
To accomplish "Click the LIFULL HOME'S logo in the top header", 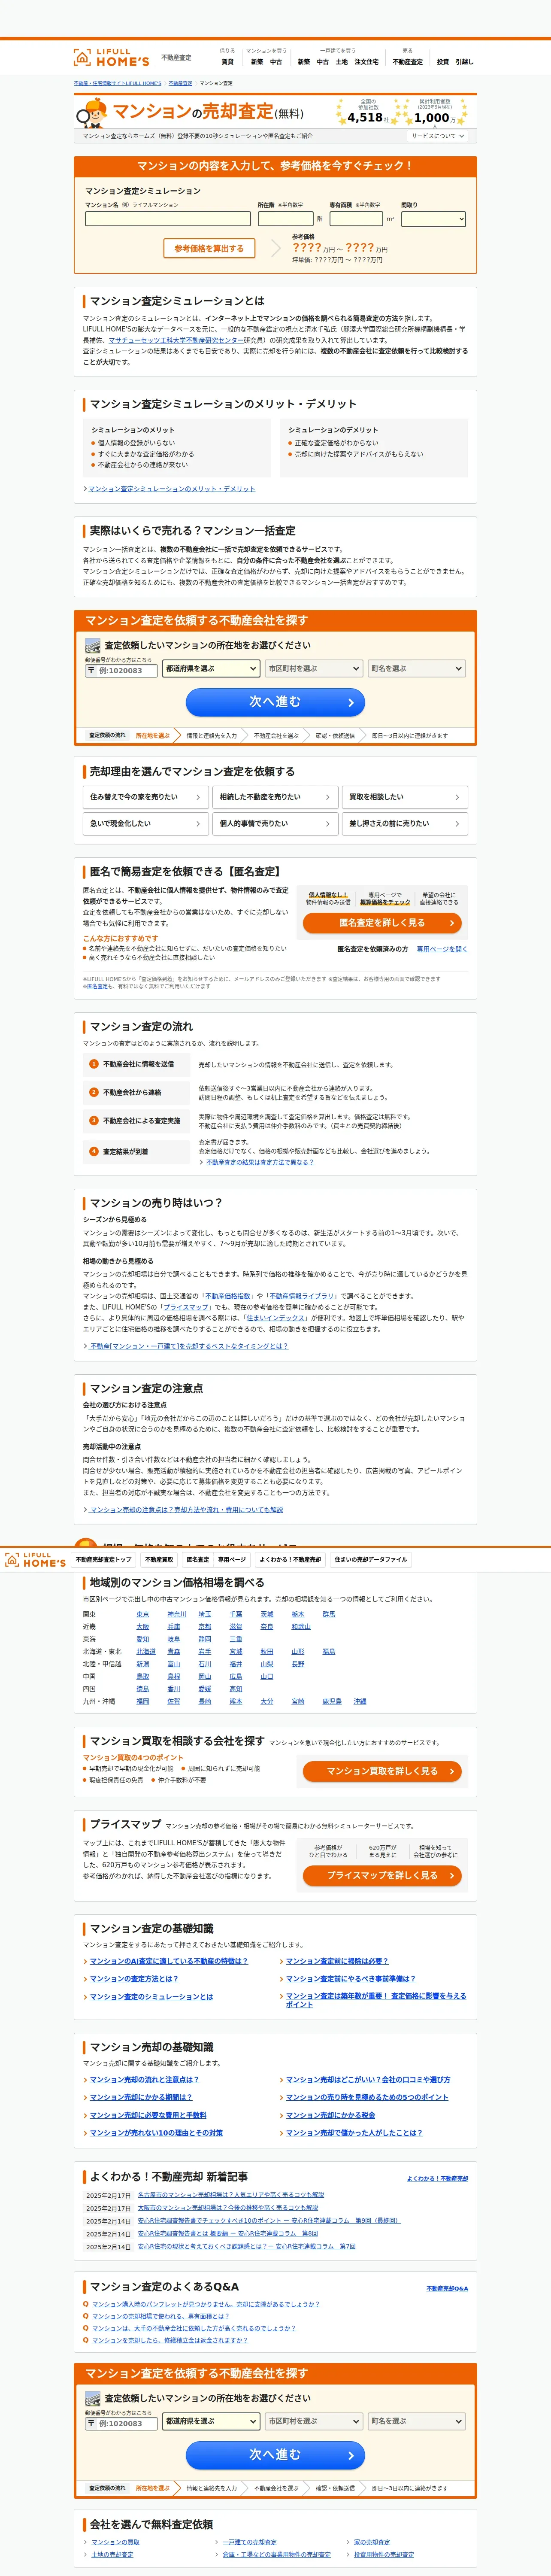I will (x=111, y=57).
